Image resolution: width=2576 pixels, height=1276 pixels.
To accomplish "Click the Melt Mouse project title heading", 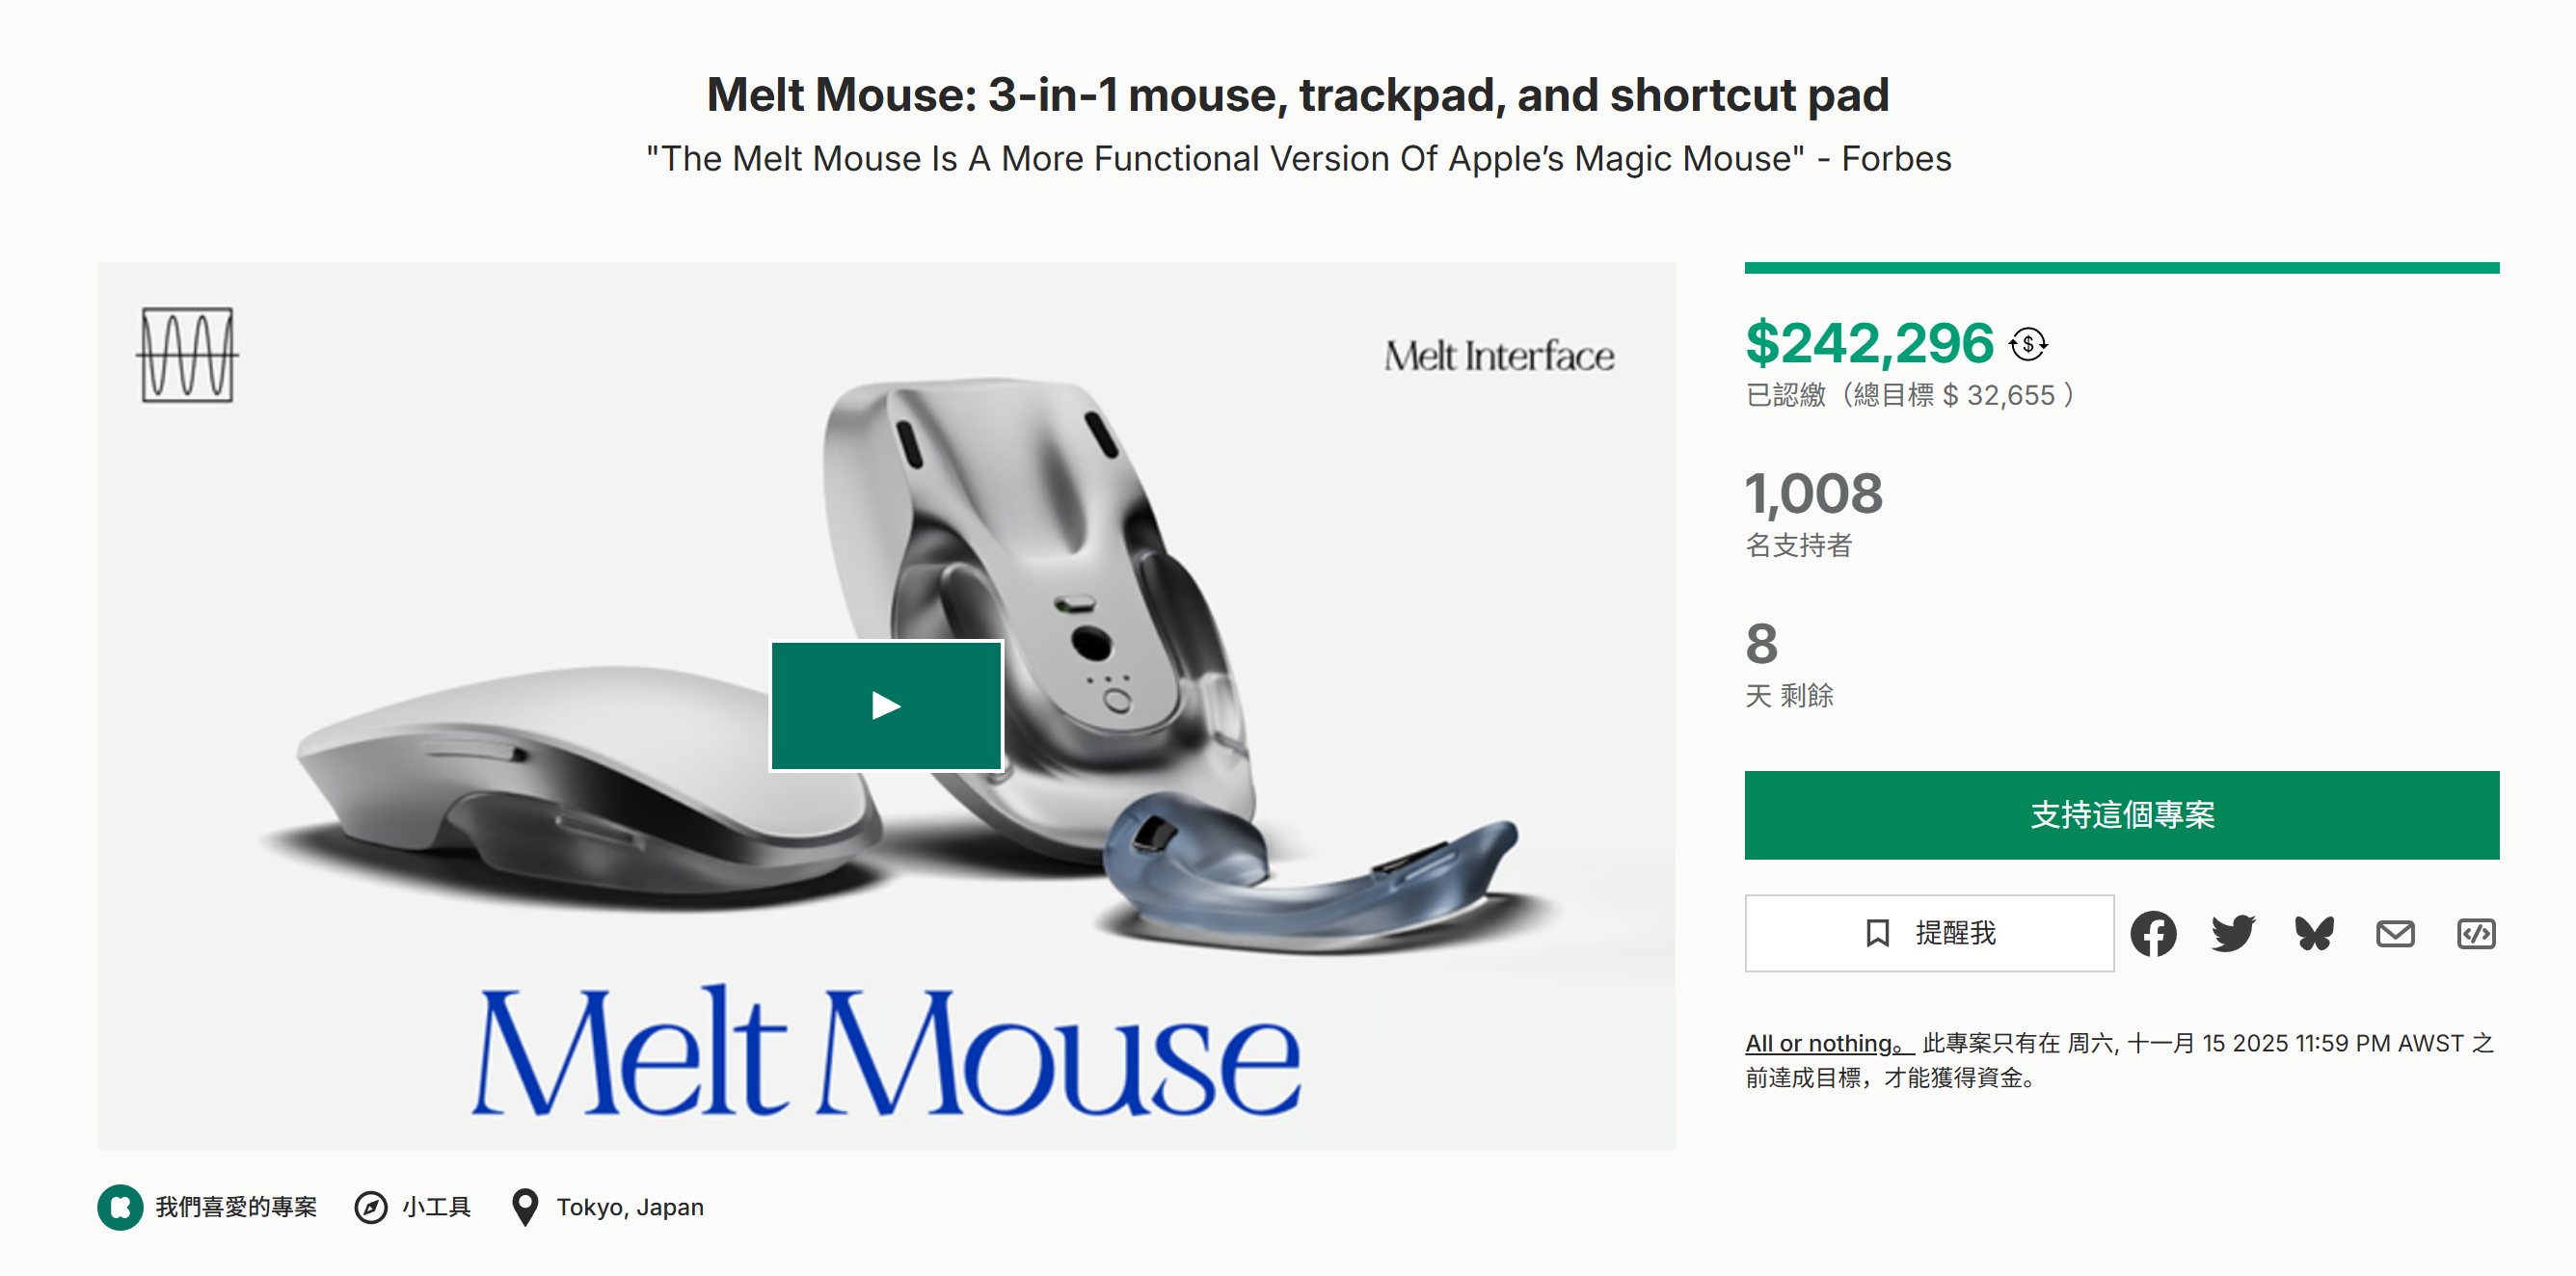I will (x=1297, y=95).
